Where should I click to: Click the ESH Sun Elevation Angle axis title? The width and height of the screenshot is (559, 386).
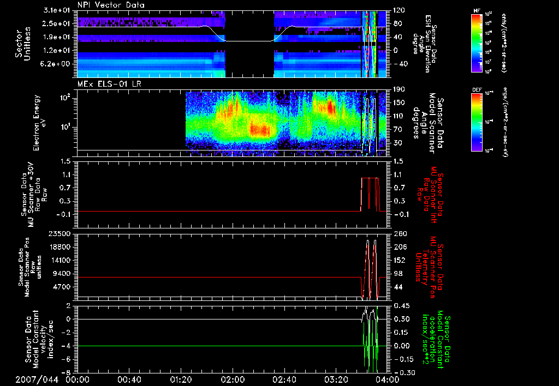[x=424, y=44]
